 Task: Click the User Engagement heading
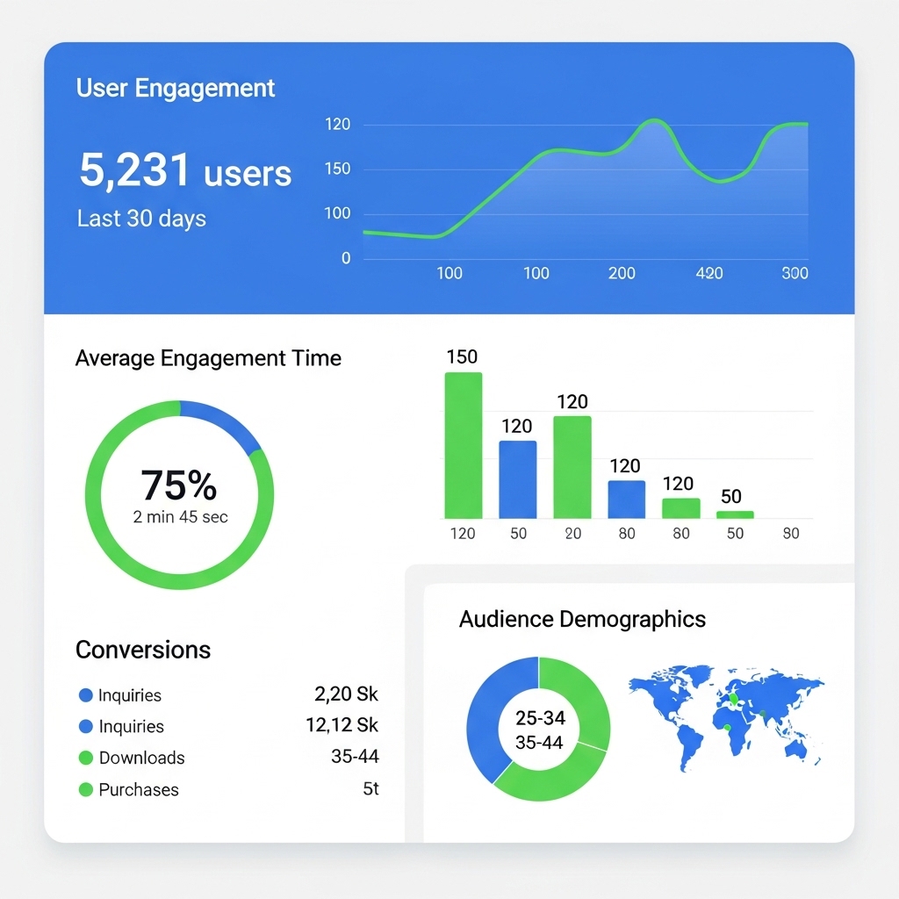click(x=176, y=89)
